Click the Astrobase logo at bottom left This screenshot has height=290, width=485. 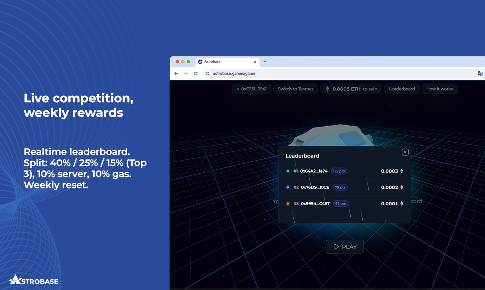coord(34,280)
